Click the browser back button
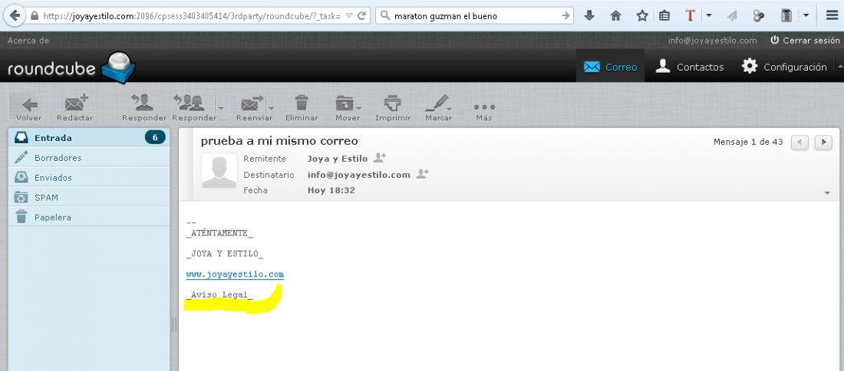844x371 pixels. pyautogui.click(x=15, y=15)
